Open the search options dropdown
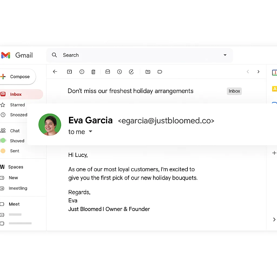The image size is (277, 277). 225,55
